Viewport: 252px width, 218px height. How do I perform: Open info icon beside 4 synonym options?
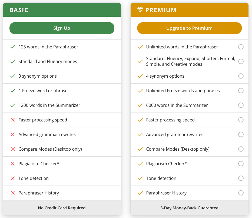(241, 76)
